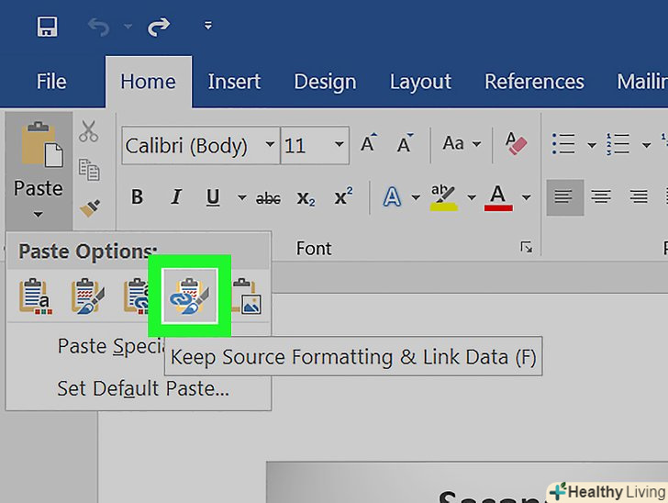Open the Insert ribbon tab
668x503 pixels.
[x=234, y=81]
